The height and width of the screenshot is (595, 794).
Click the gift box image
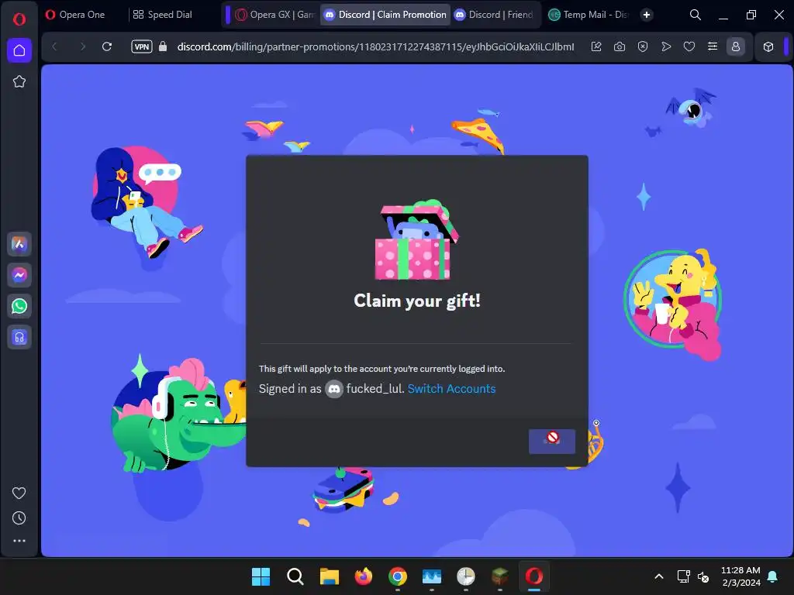418,239
